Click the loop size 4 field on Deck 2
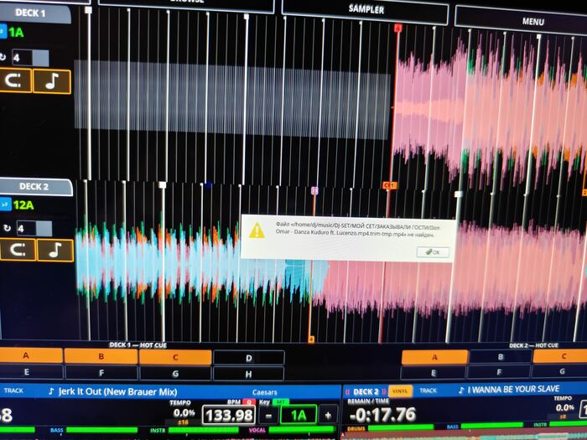Viewport: 587px width, 440px height. tap(26, 228)
